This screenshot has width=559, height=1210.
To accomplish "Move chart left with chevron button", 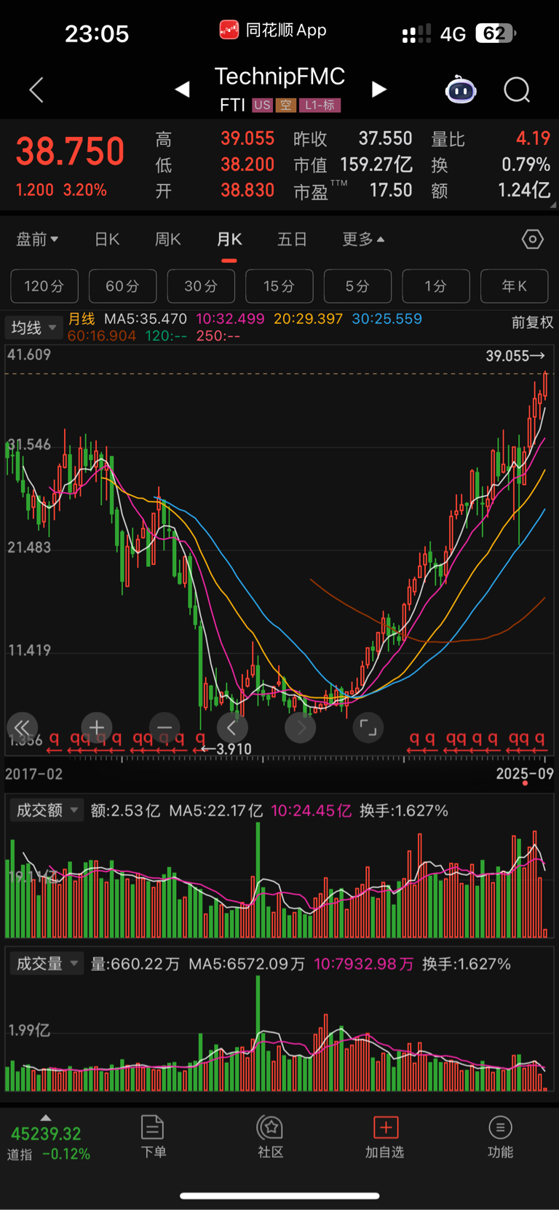I will pos(232,727).
